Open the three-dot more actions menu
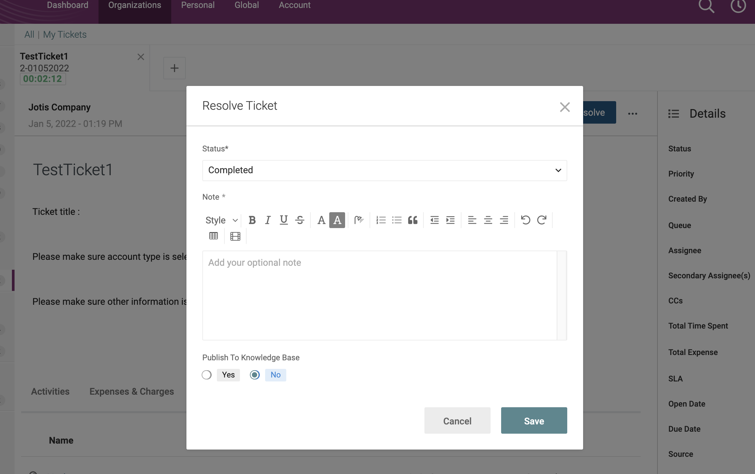 pos(632,113)
